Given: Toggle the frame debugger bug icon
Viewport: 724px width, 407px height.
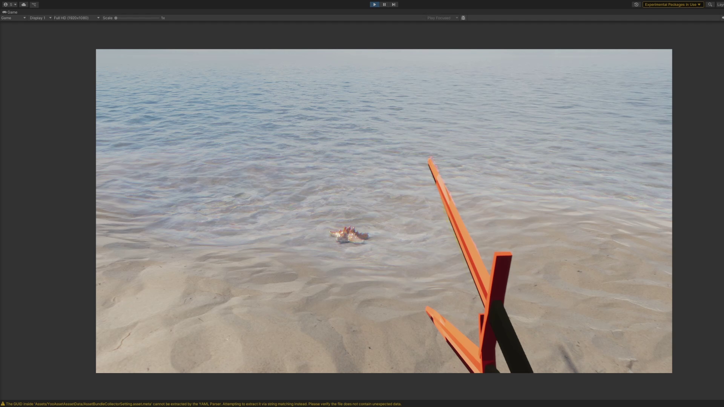Looking at the screenshot, I should [463, 18].
